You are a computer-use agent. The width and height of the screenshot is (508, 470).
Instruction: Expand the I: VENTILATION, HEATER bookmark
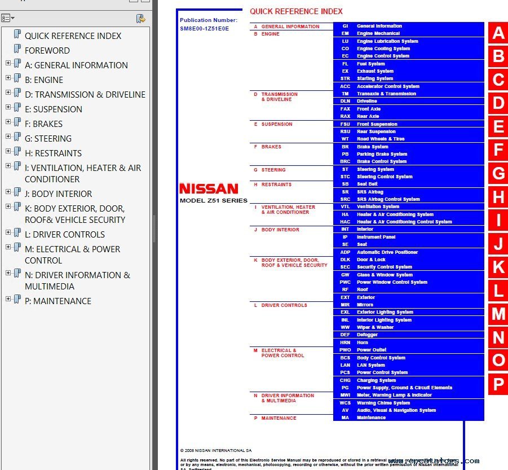pos(8,166)
